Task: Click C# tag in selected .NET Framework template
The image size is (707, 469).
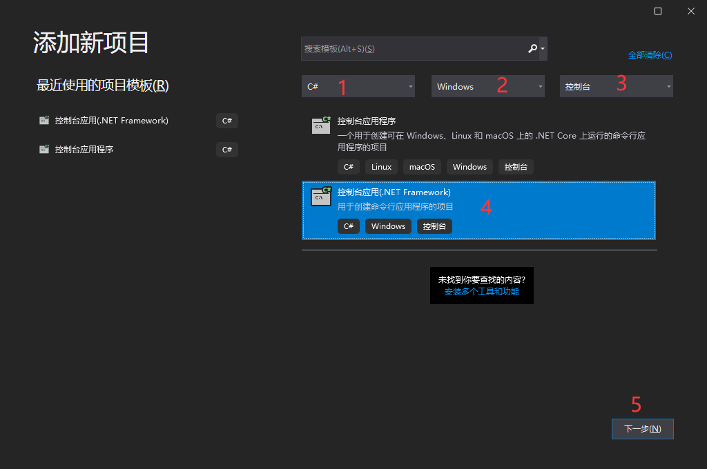Action: 349,226
